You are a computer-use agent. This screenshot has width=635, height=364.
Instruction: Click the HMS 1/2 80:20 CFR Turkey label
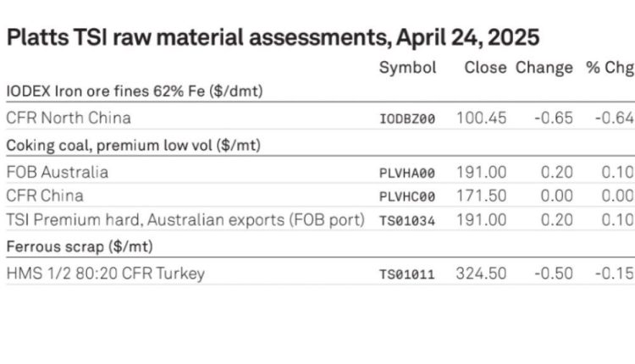[105, 273]
